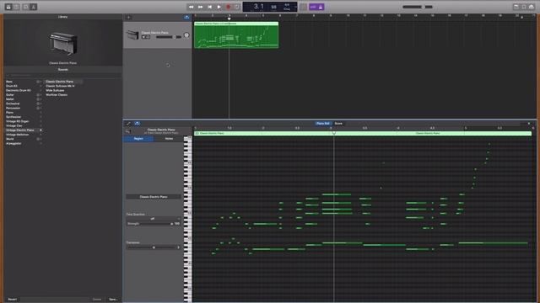This screenshot has width=540, height=303.
Task: Open Quick Help in the toolbar
Action: point(16,7)
